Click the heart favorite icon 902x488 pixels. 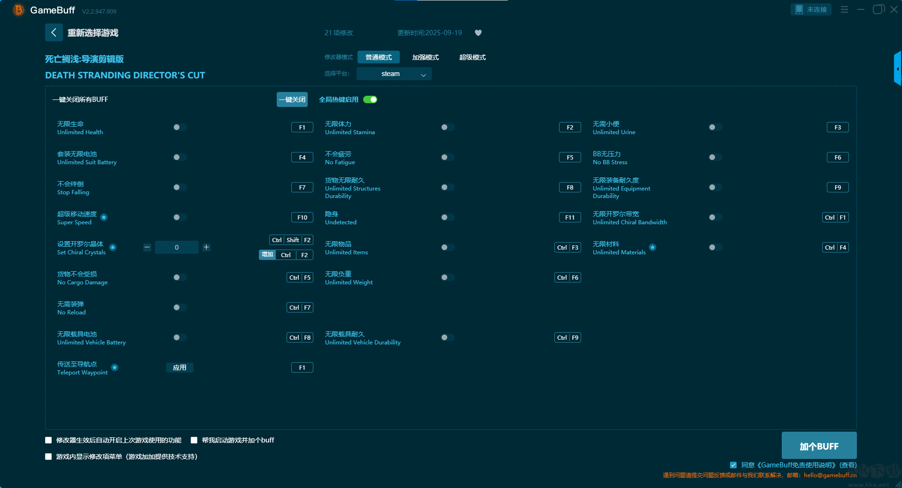point(478,33)
